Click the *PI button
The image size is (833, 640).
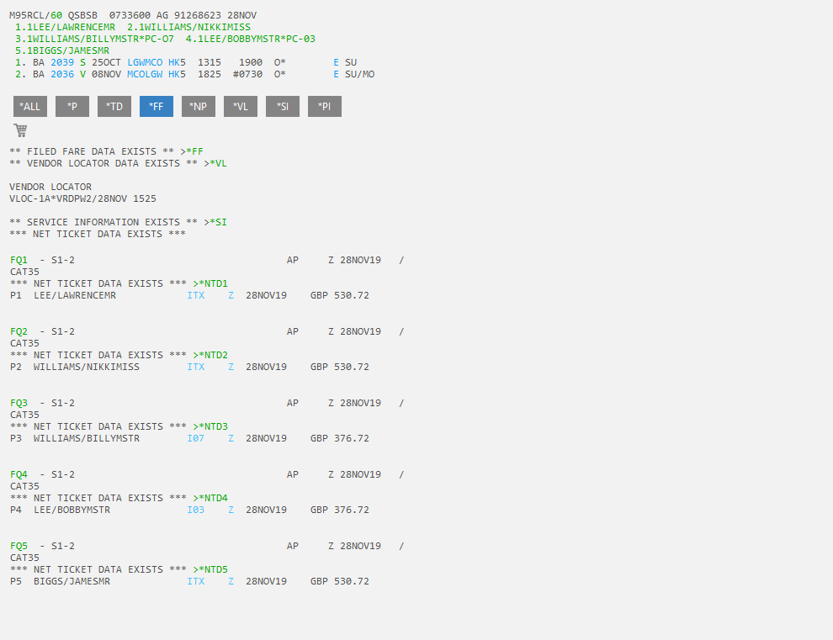pos(325,106)
